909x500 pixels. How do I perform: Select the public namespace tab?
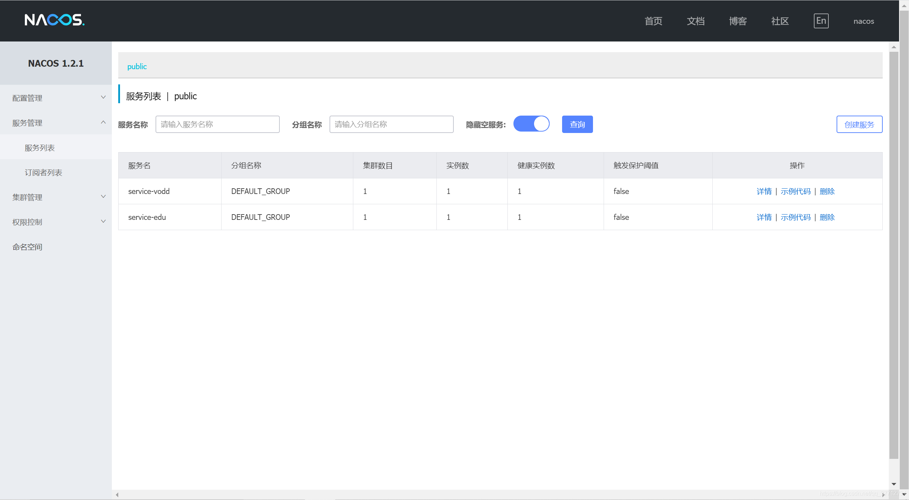pyautogui.click(x=137, y=66)
